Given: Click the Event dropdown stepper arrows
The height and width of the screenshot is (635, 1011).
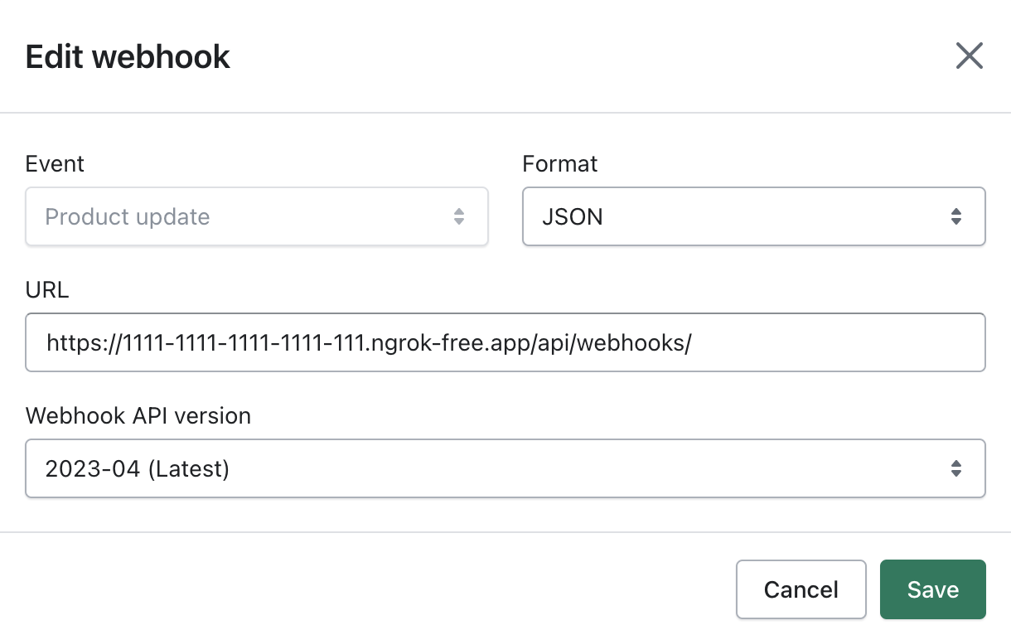Looking at the screenshot, I should [x=460, y=216].
